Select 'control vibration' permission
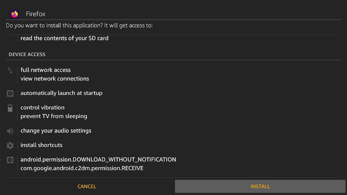 (43, 107)
